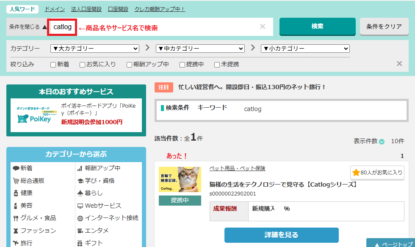Open the 中カテゴリー dropdown

(200, 49)
